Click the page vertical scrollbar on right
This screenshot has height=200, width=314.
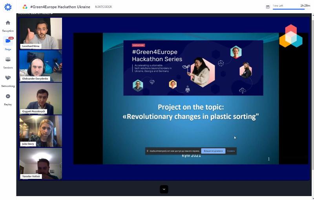313,100
